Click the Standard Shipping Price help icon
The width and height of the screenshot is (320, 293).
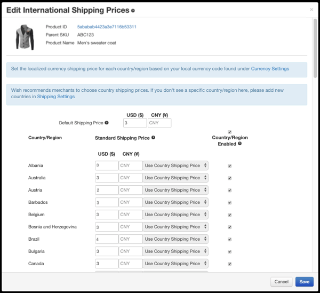point(154,138)
